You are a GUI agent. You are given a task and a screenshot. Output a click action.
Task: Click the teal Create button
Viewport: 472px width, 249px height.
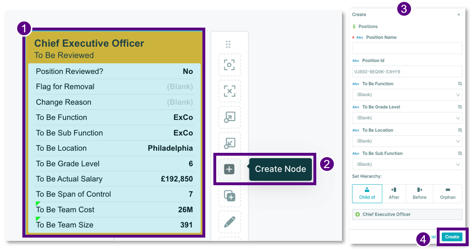(452, 237)
